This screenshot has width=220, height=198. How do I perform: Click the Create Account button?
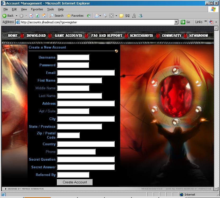point(75,182)
